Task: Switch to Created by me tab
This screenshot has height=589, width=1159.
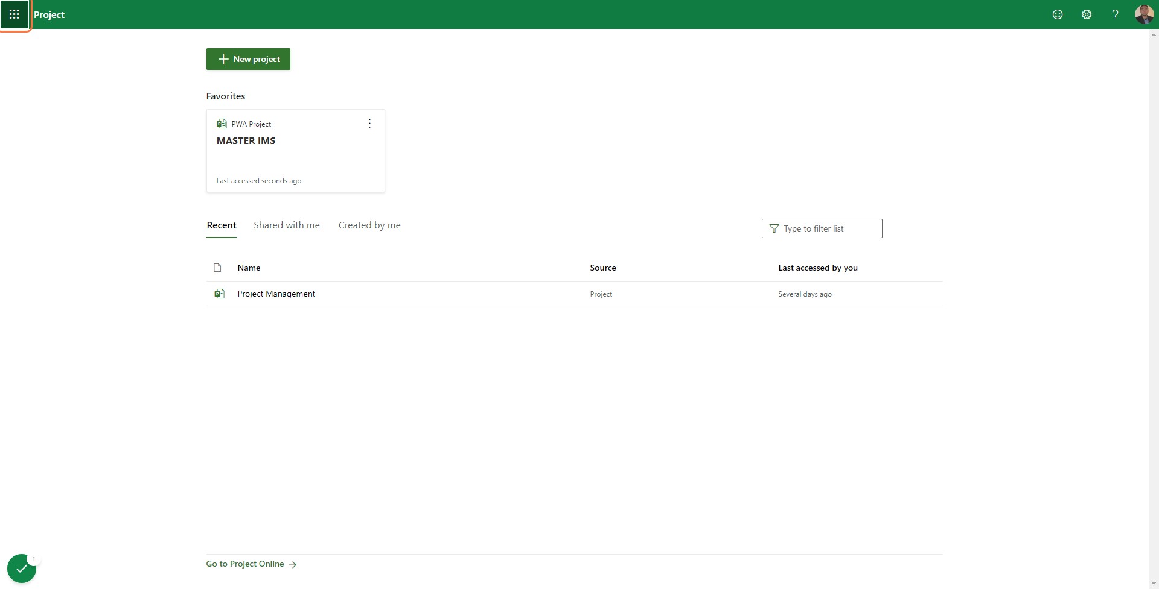Action: pos(369,225)
